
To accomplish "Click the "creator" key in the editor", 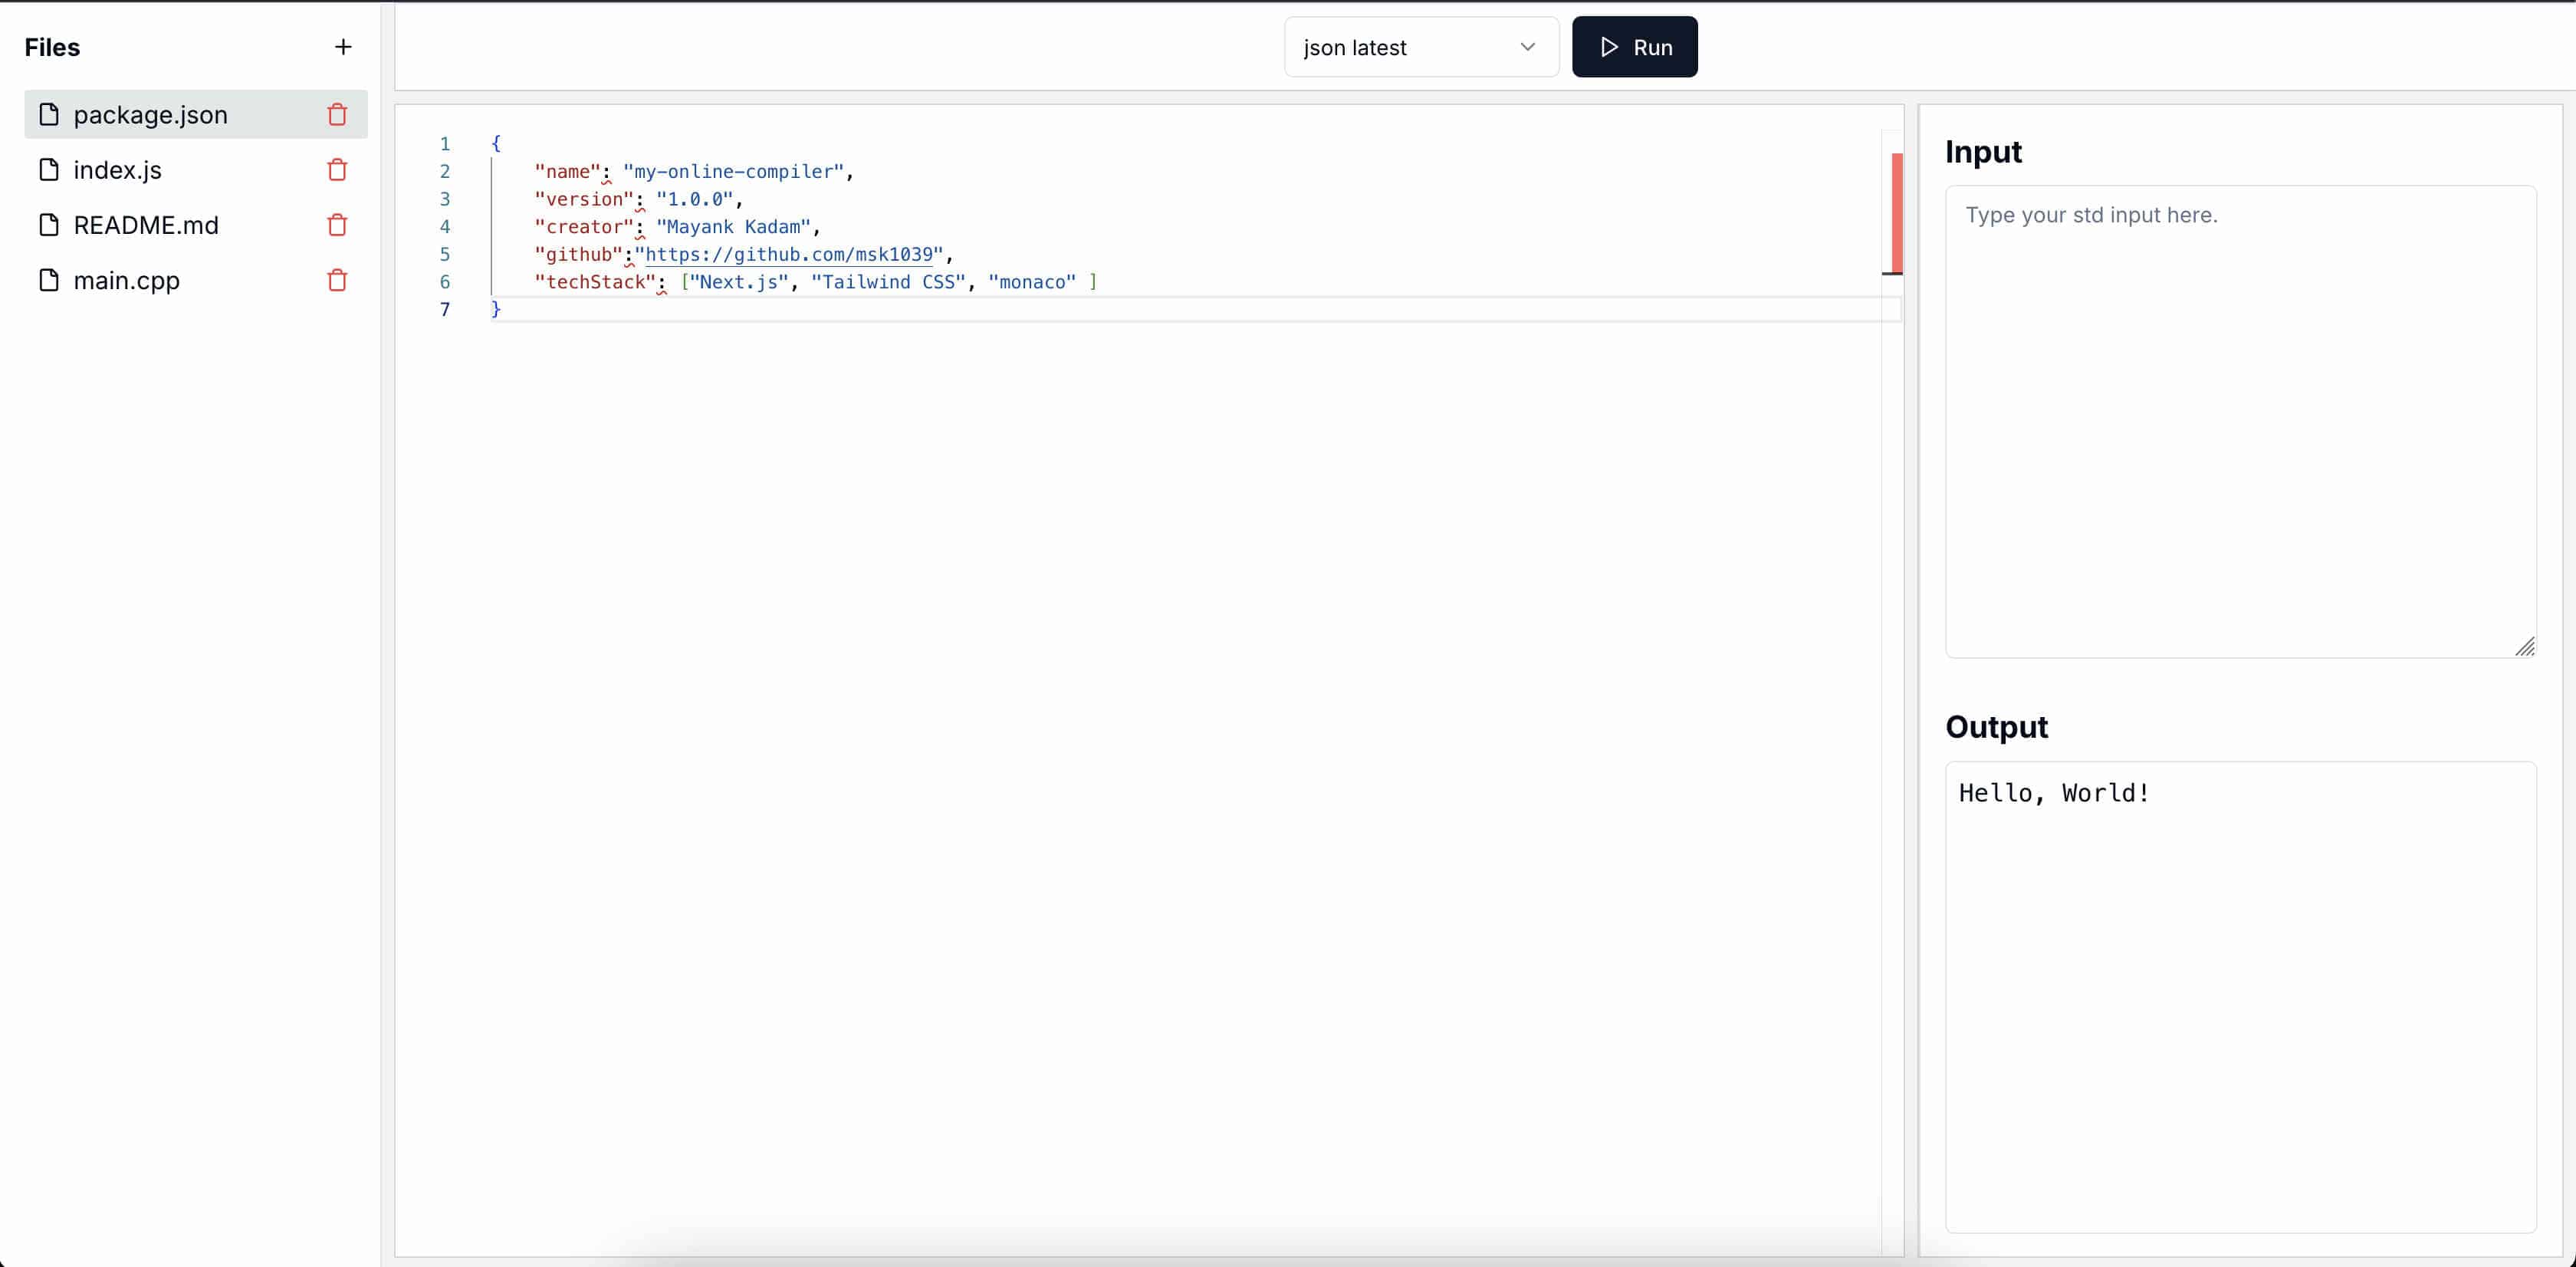I will [x=584, y=227].
